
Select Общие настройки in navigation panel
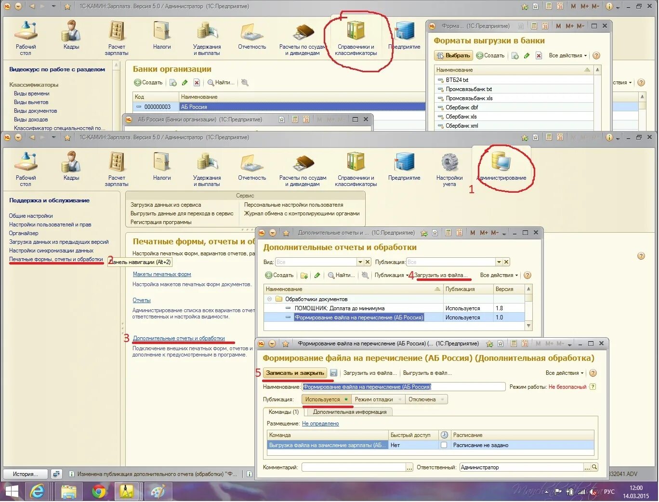[x=31, y=216]
